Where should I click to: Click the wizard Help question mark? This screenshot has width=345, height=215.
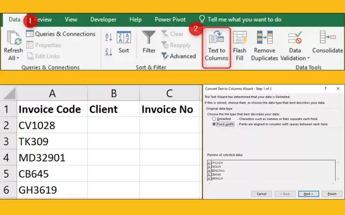tap(326, 89)
